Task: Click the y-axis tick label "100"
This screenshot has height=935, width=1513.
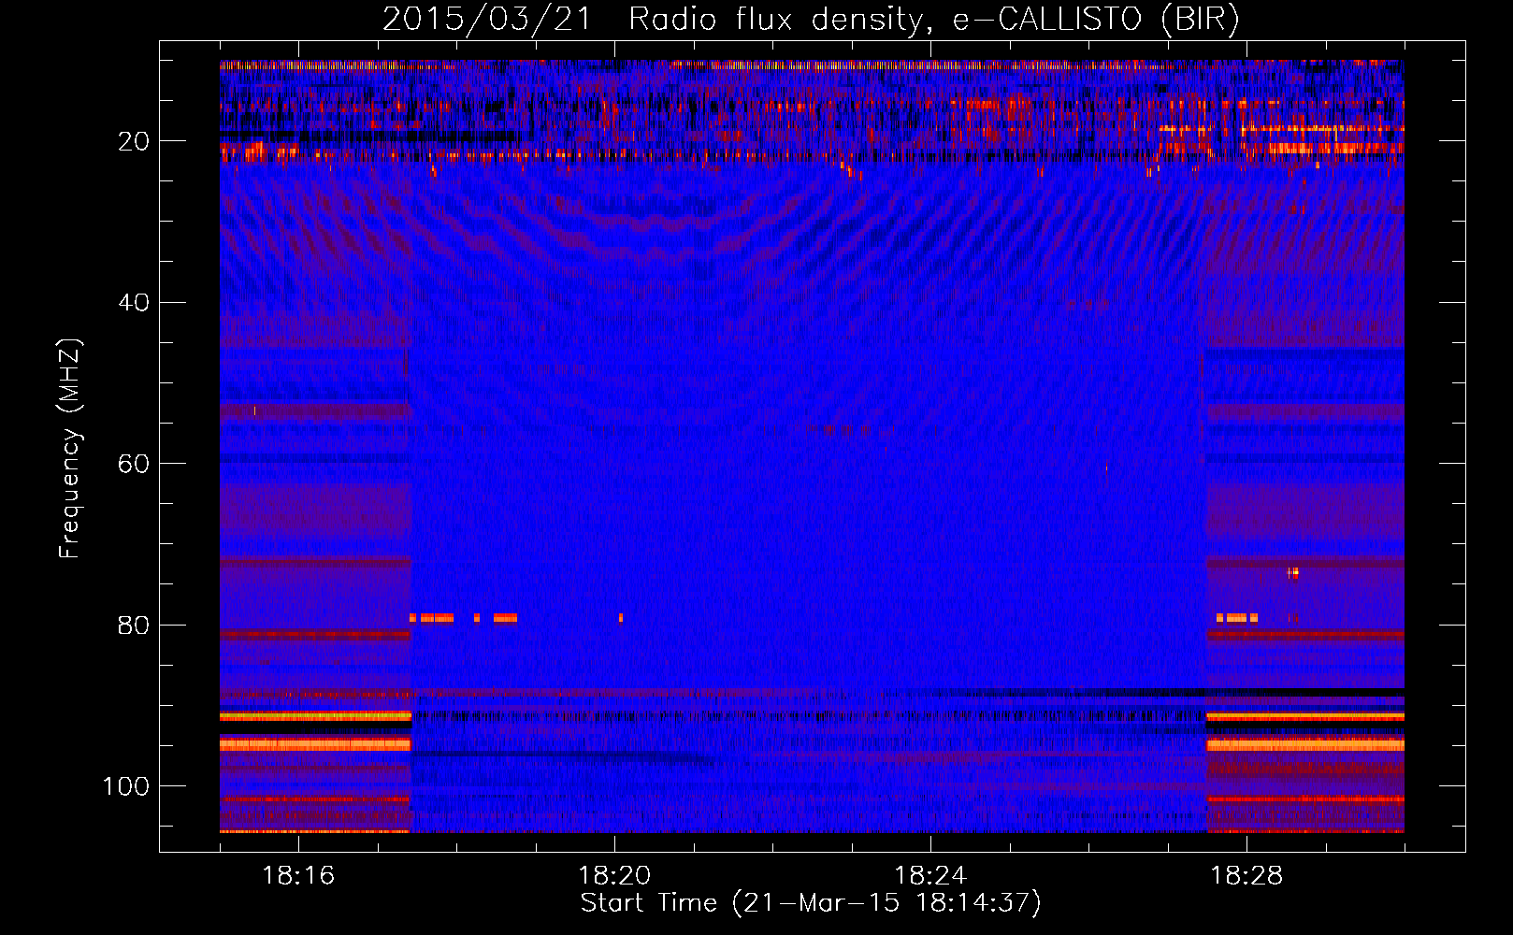Action: [126, 786]
